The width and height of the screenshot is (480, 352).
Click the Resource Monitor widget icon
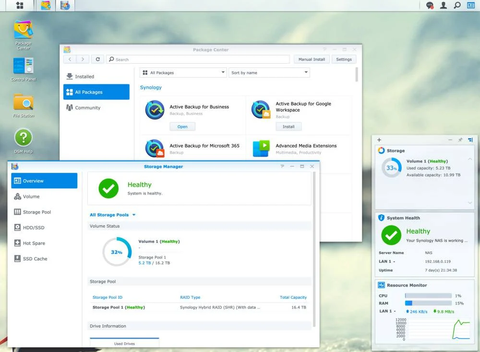click(x=381, y=285)
